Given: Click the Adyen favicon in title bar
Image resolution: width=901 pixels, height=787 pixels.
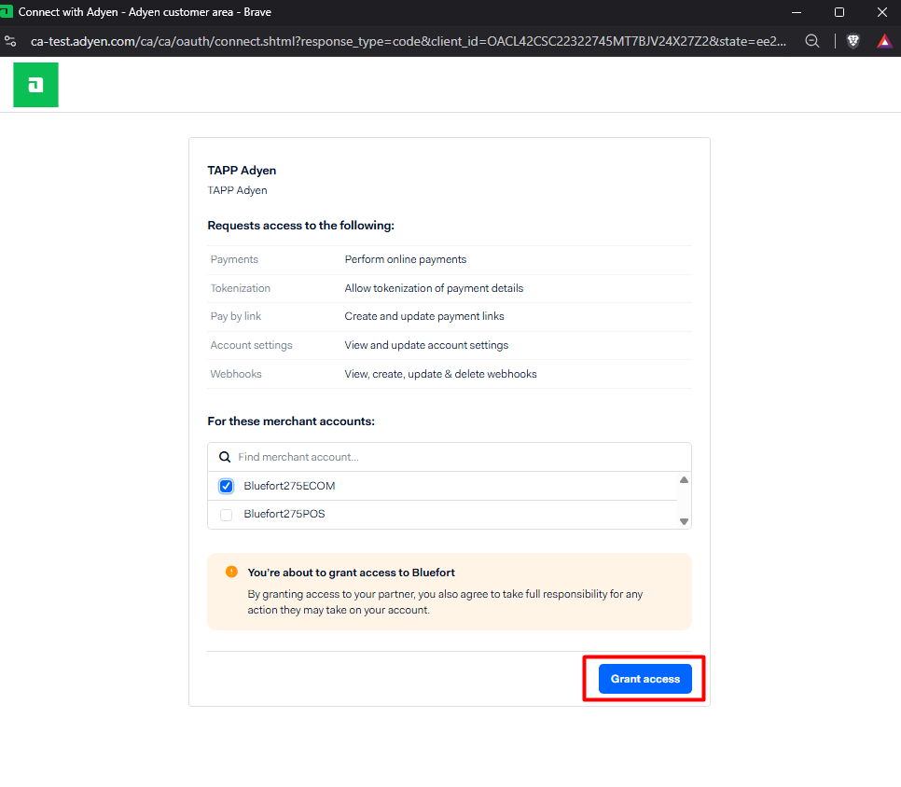Looking at the screenshot, I should click(x=7, y=12).
